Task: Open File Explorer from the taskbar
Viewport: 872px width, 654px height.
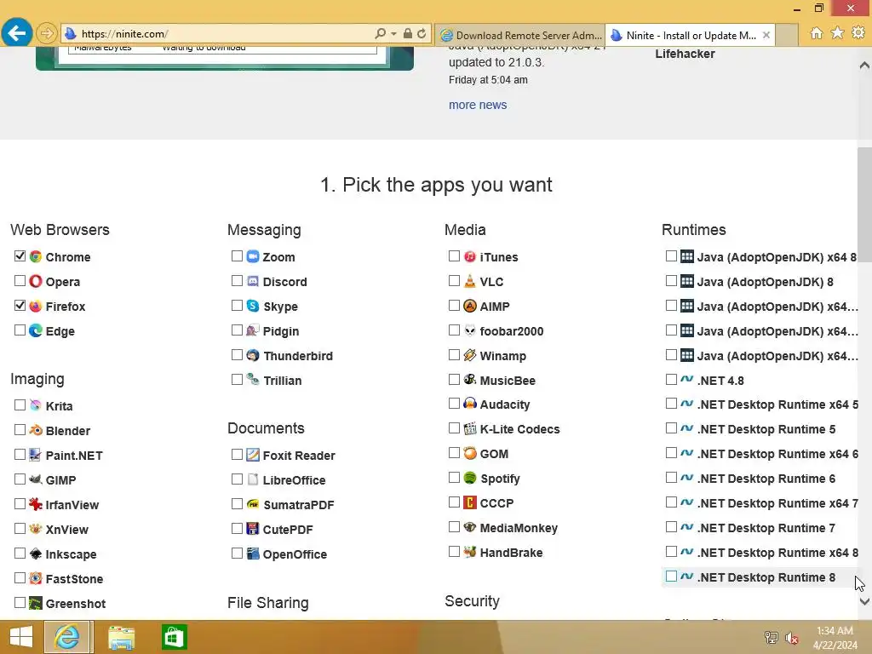Action: [x=121, y=637]
